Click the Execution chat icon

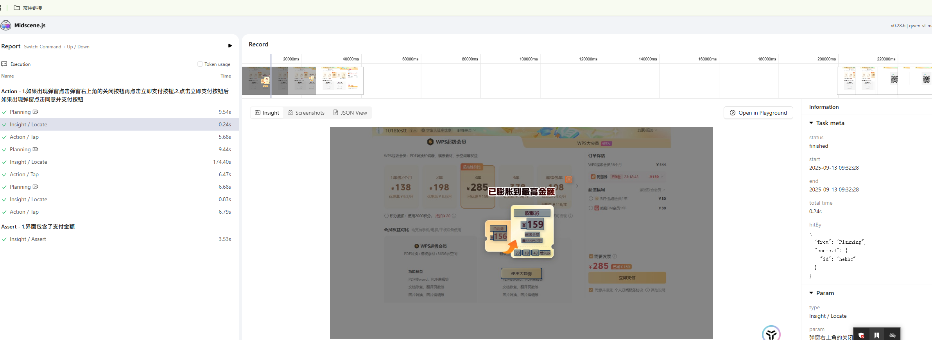tap(4, 64)
